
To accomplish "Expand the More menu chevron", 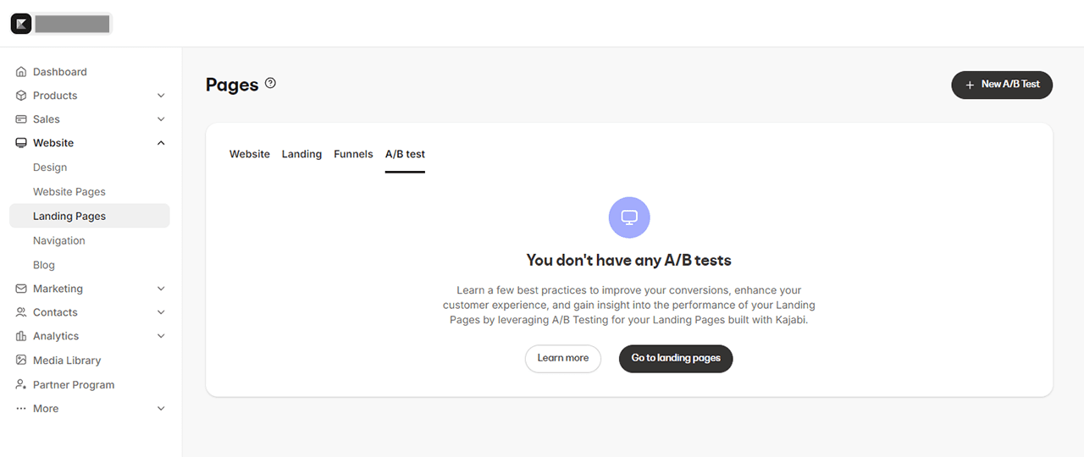I will coord(161,409).
